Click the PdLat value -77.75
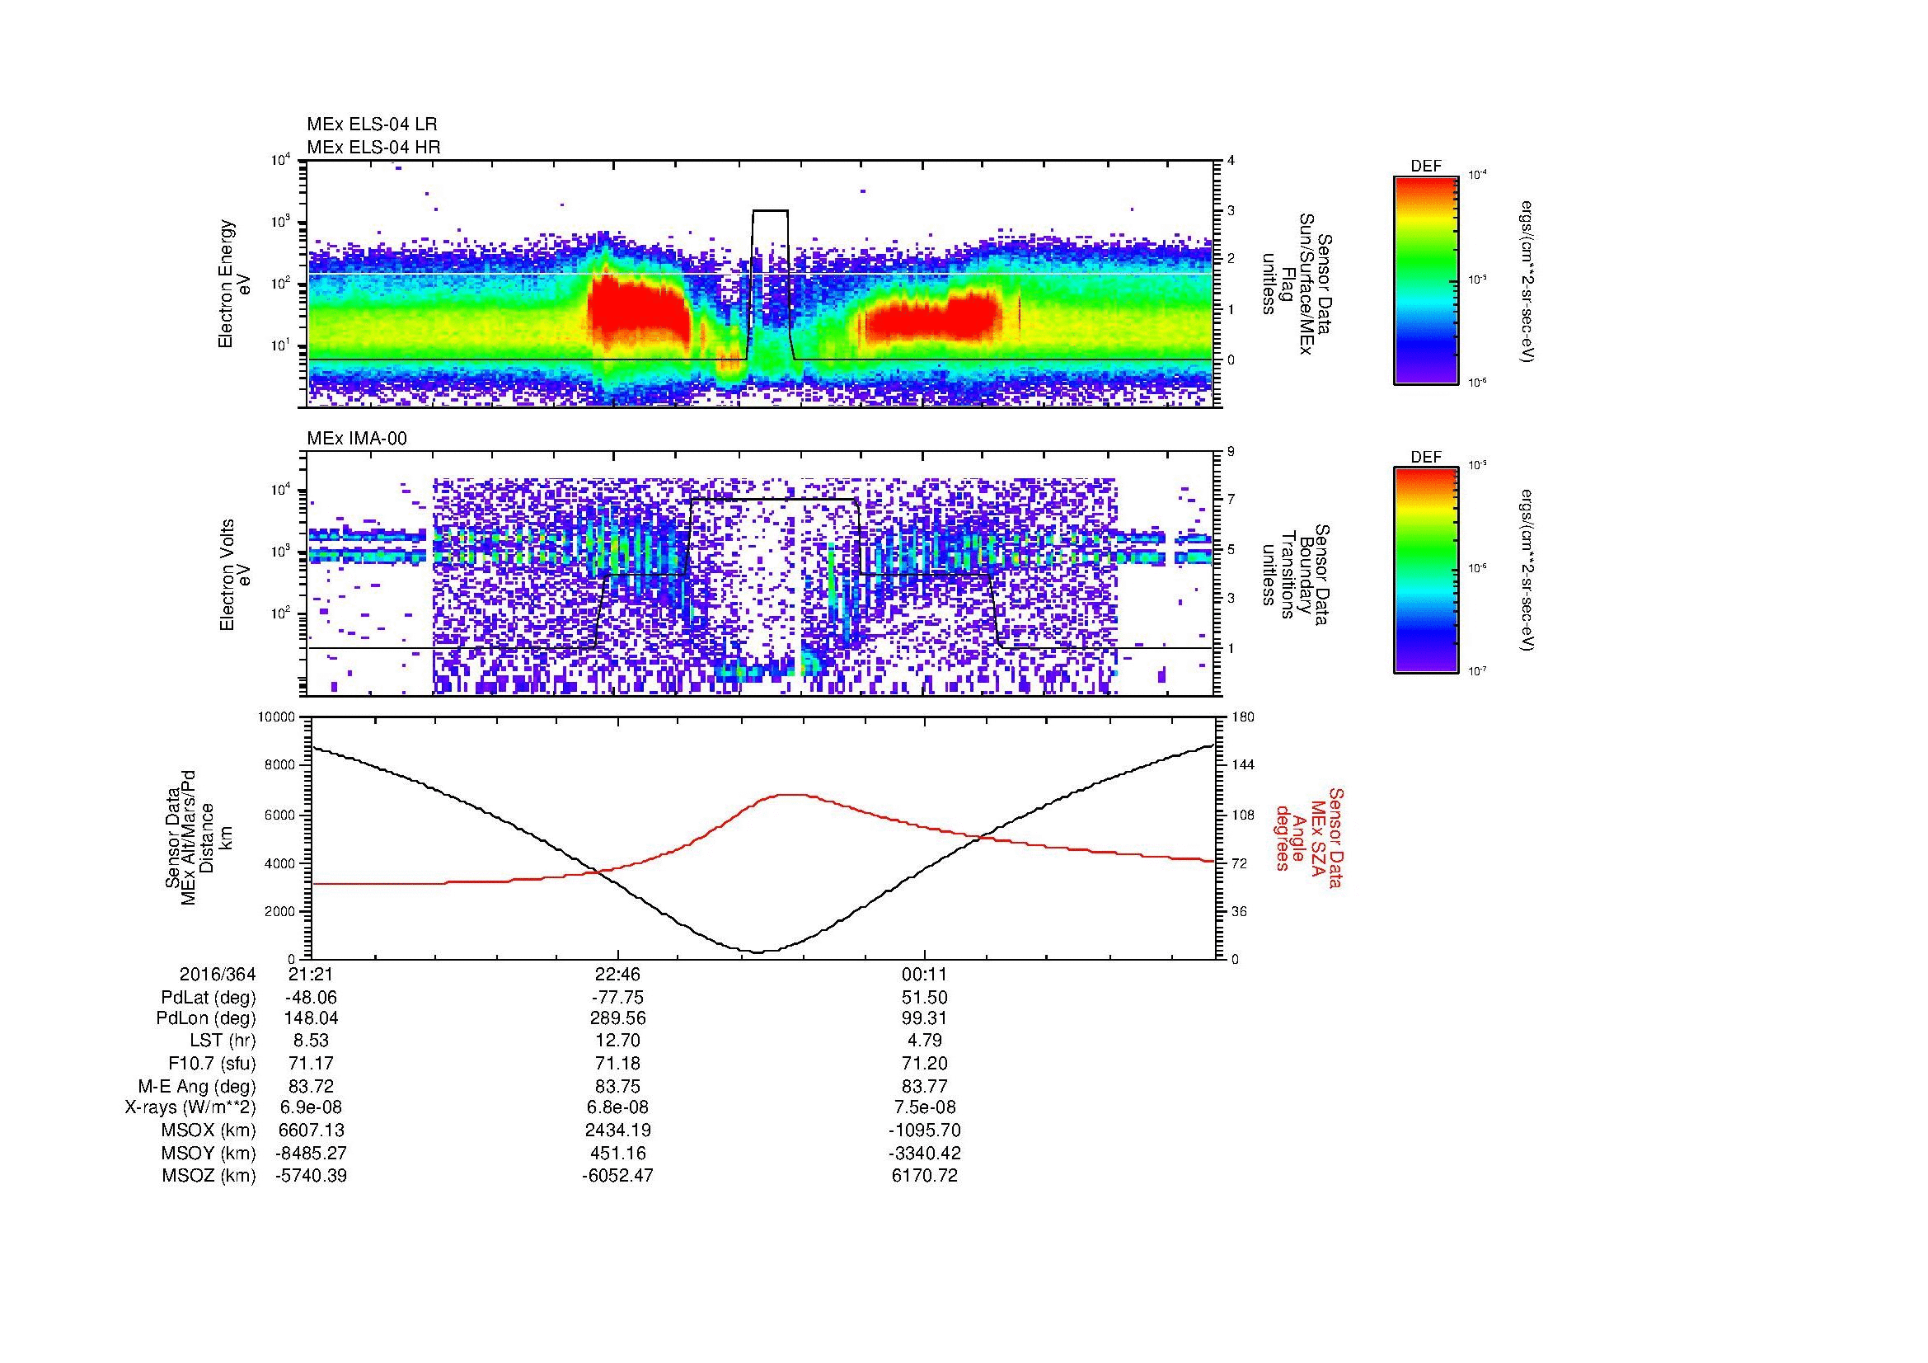 point(617,998)
